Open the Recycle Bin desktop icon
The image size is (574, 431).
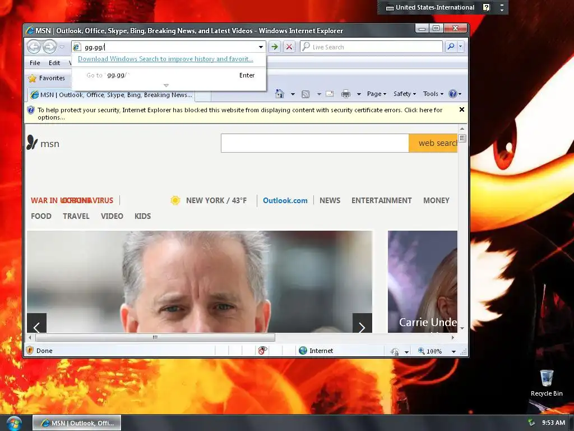click(x=547, y=383)
